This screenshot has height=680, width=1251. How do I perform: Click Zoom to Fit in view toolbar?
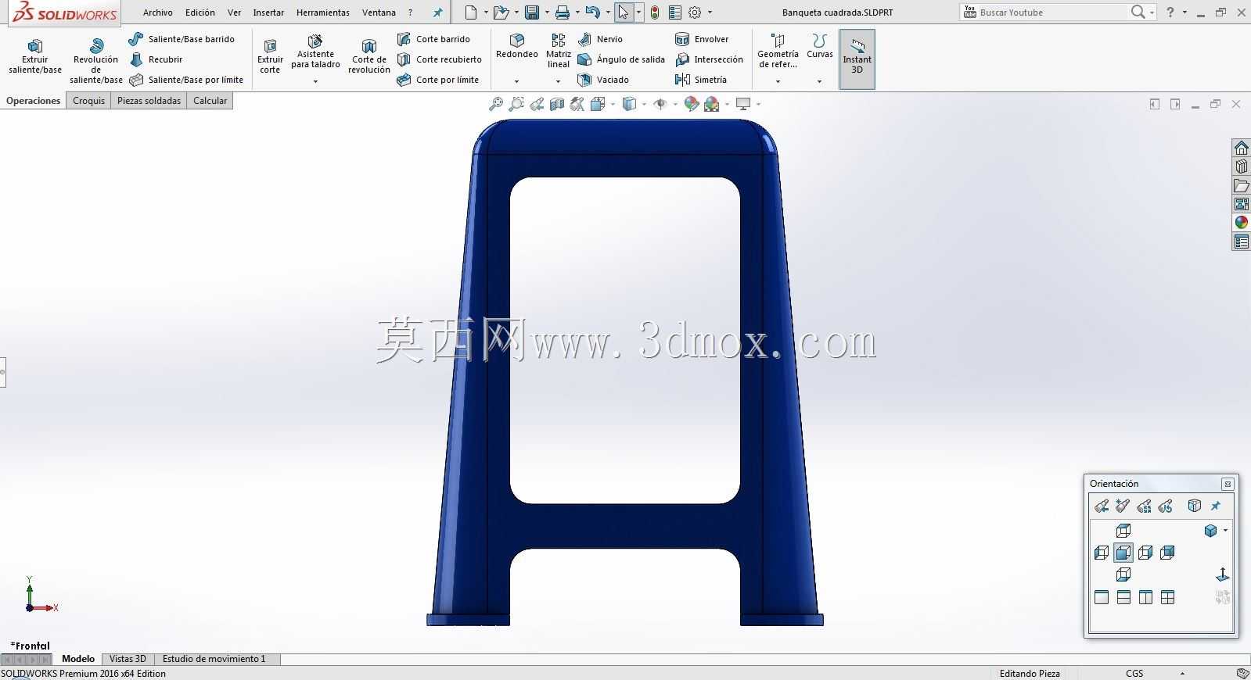coord(495,104)
